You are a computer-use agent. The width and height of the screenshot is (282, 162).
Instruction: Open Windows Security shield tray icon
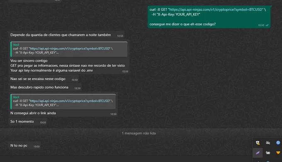point(258,143)
